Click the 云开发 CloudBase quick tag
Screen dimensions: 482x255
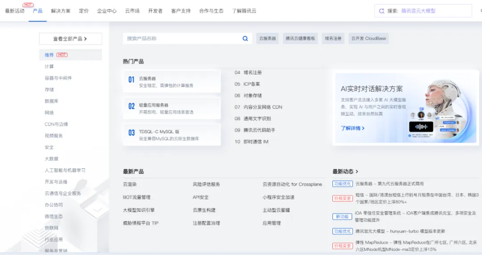pyautogui.click(x=369, y=38)
